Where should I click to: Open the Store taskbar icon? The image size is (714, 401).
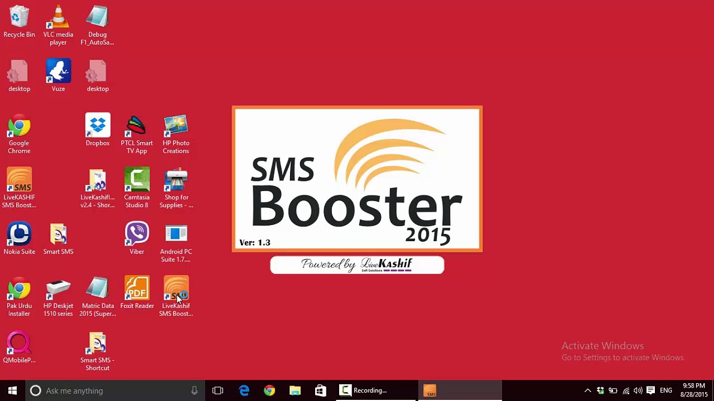(x=320, y=390)
